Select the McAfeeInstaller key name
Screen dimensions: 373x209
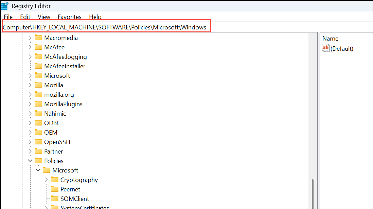point(65,66)
